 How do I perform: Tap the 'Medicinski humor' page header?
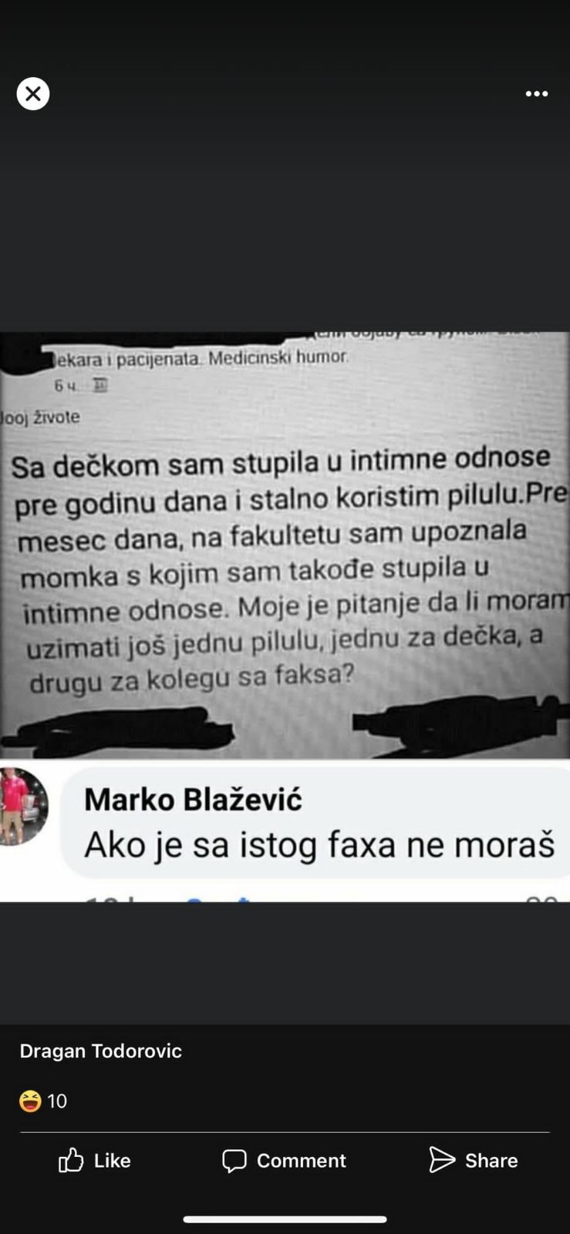278,358
